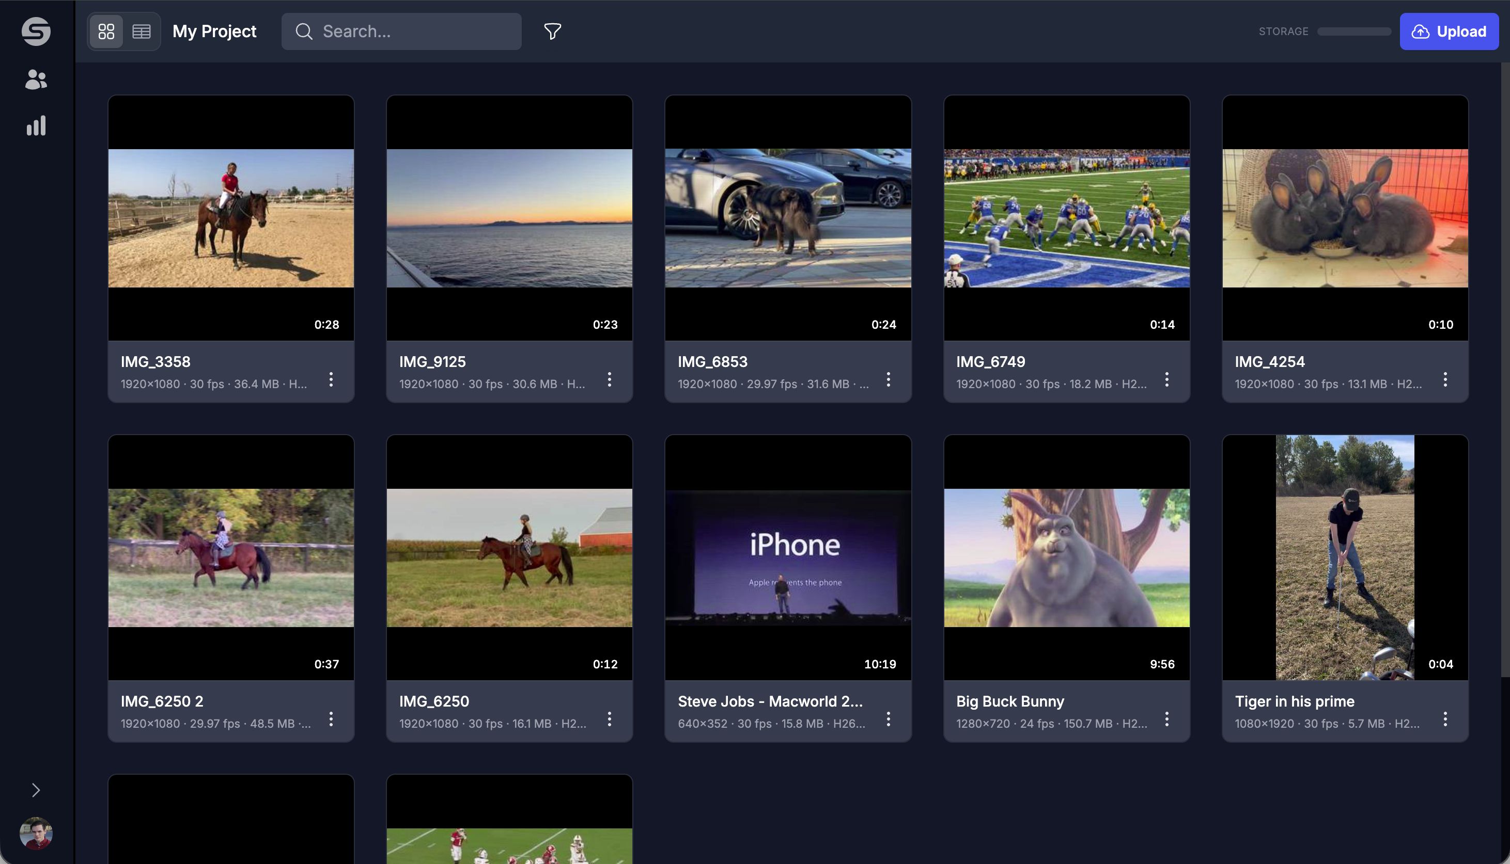Open kebab menu for Tiger in his prime

(x=1445, y=718)
